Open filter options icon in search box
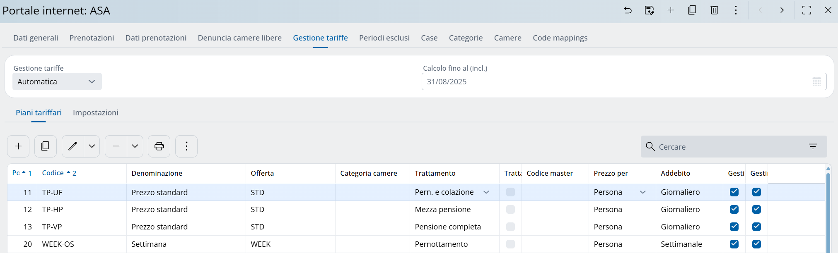Viewport: 838px width, 253px height. [813, 147]
